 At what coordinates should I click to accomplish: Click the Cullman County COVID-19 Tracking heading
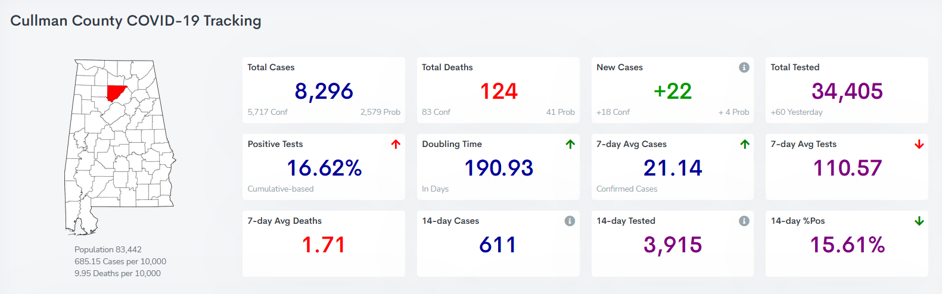click(x=136, y=21)
